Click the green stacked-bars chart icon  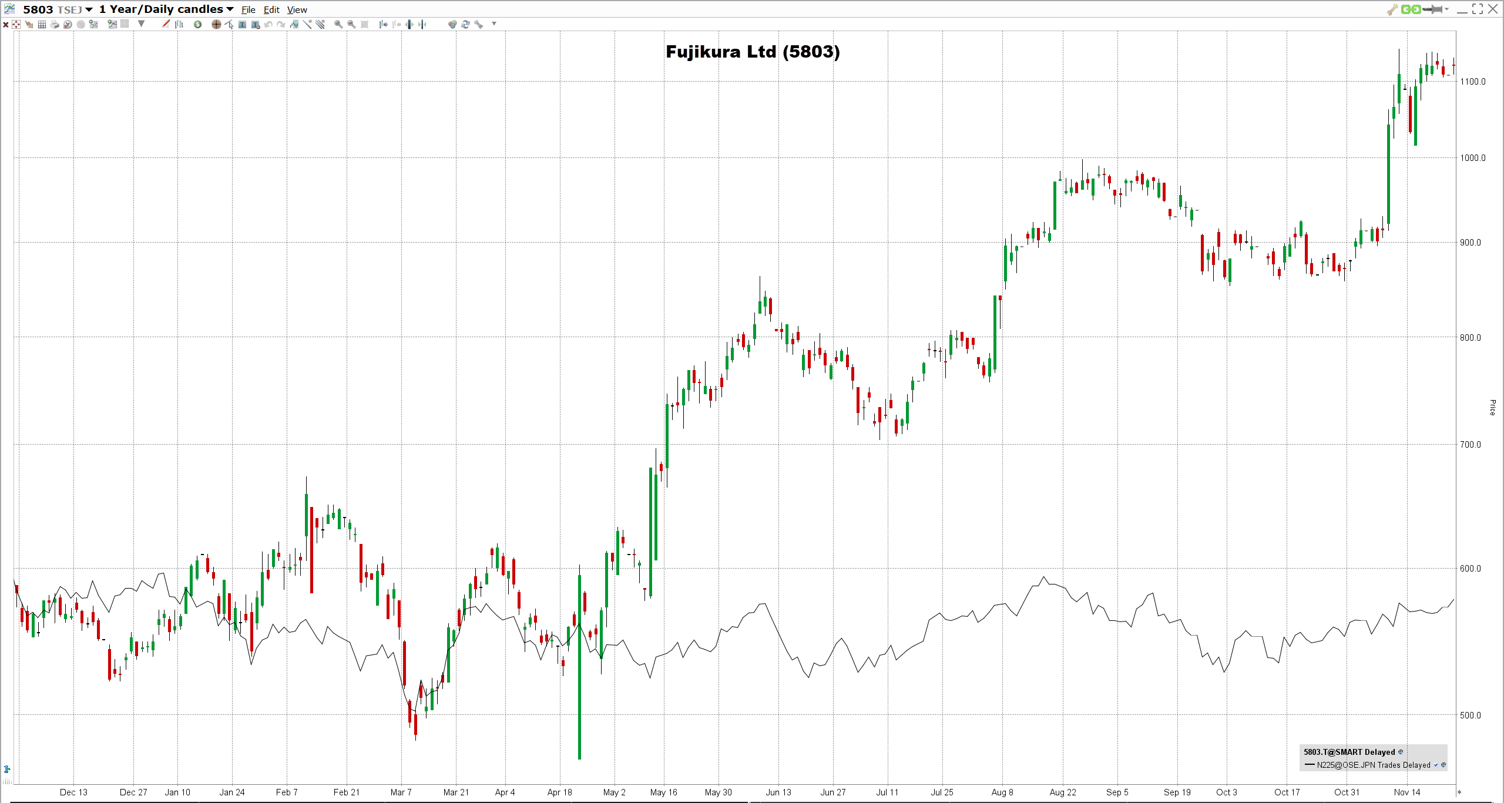294,24
